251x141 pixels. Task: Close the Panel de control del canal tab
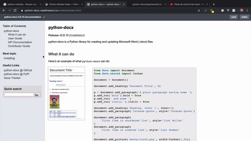pos(207,4)
